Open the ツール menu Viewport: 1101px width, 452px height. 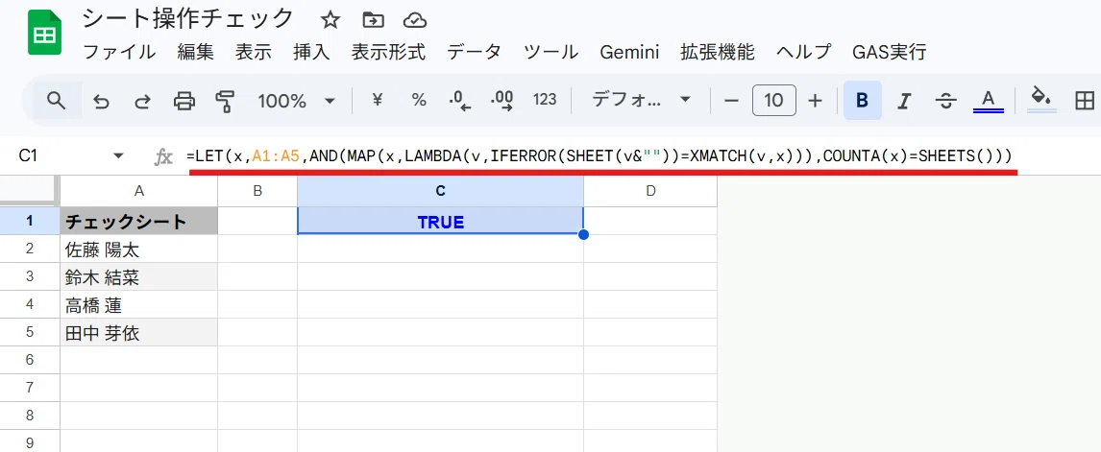[x=551, y=52]
